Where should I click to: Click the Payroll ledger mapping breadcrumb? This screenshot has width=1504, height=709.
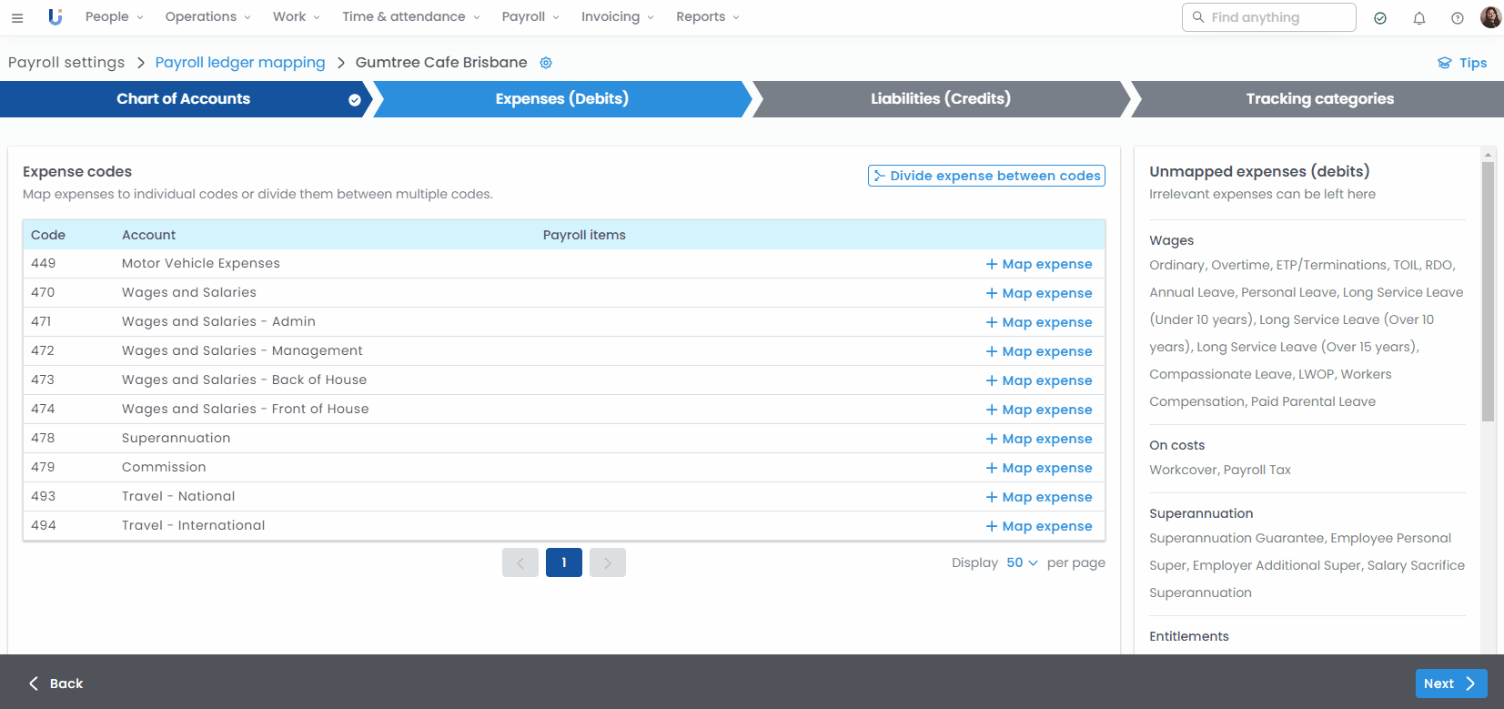coord(240,63)
